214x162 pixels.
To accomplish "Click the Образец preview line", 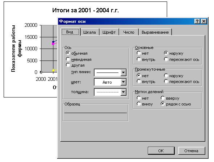I will tap(96, 113).
